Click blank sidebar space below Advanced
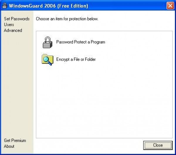 [x=17, y=85]
